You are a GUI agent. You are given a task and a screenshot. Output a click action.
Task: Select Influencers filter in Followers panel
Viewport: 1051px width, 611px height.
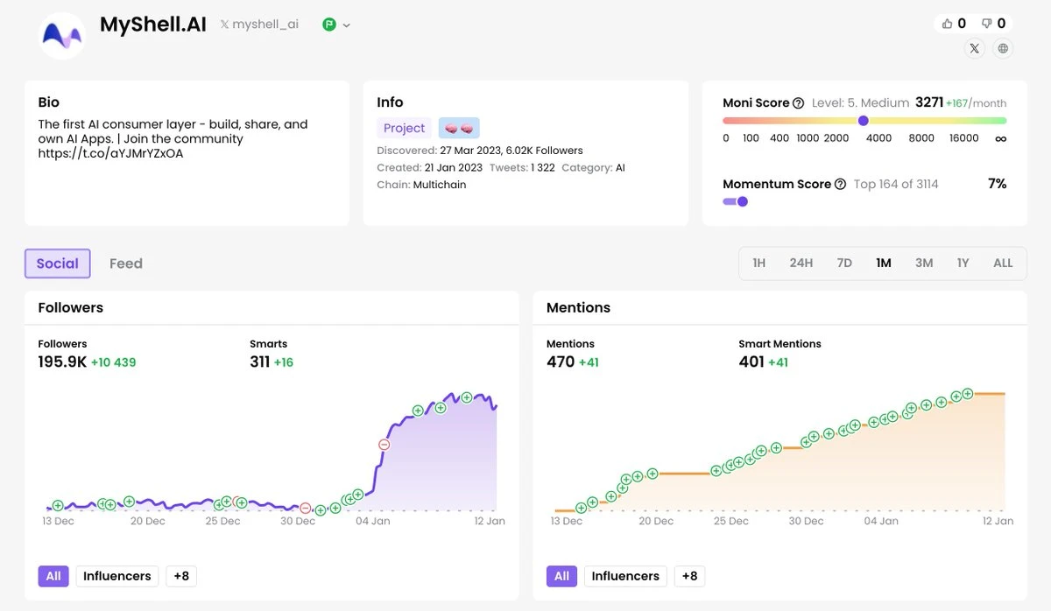point(117,576)
